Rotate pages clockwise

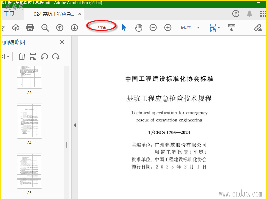click(x=56, y=56)
